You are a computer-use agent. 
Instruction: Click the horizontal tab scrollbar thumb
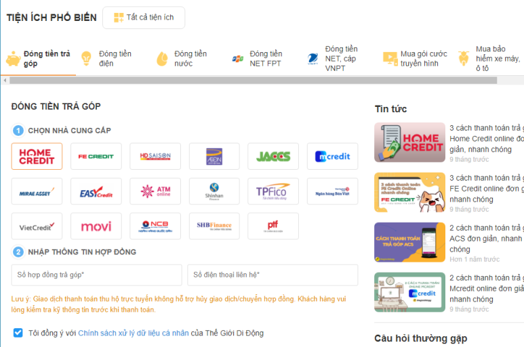[x=253, y=80]
